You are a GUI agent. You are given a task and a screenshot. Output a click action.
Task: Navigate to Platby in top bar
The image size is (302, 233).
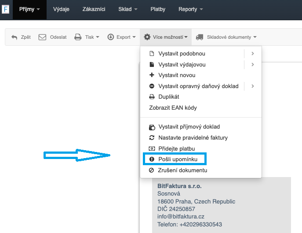tap(158, 9)
